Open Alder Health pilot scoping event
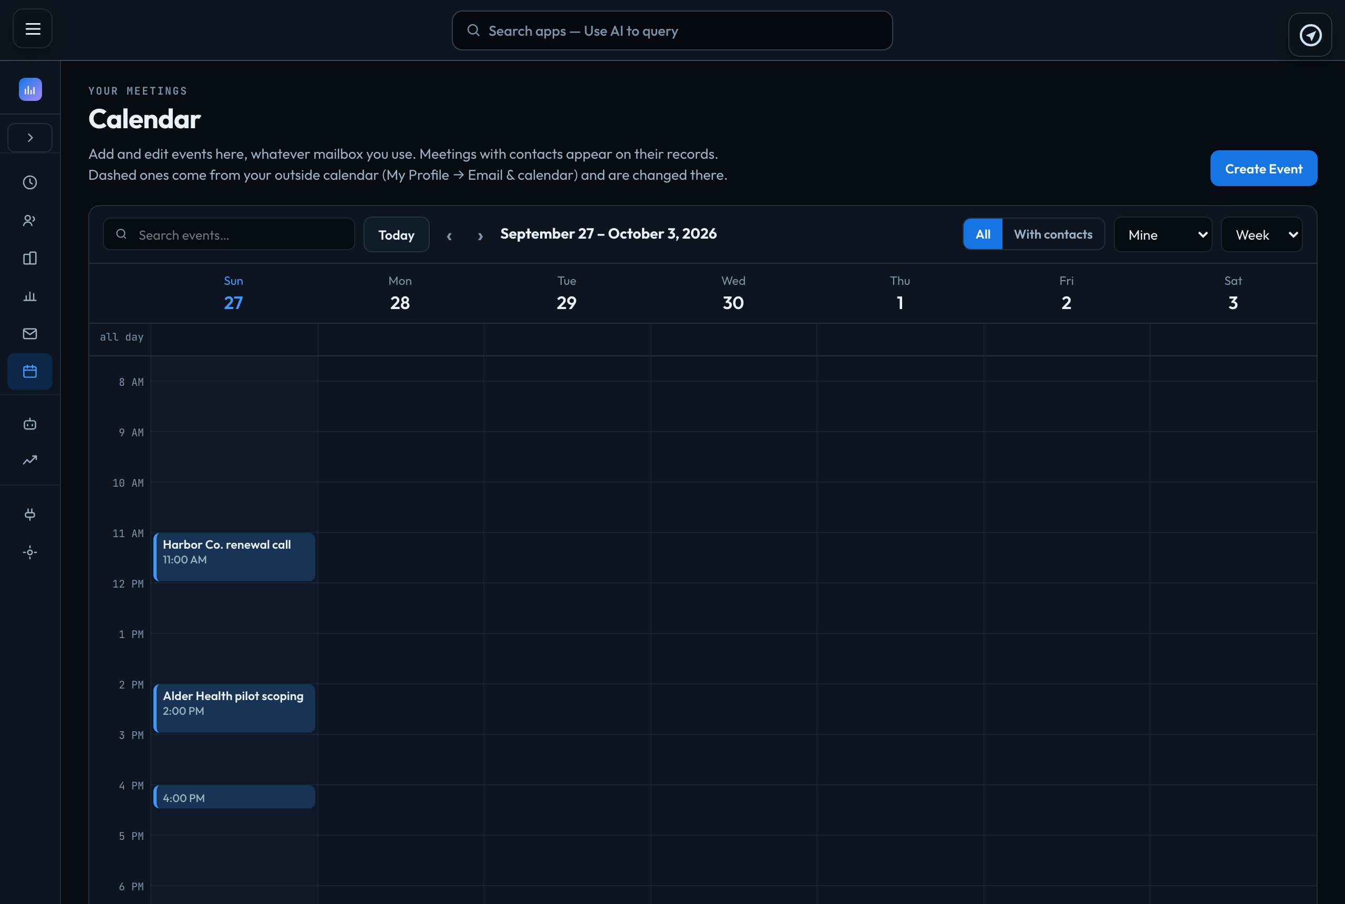 pos(234,708)
